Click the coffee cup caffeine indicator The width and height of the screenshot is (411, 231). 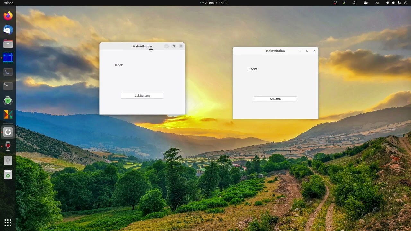click(365, 3)
